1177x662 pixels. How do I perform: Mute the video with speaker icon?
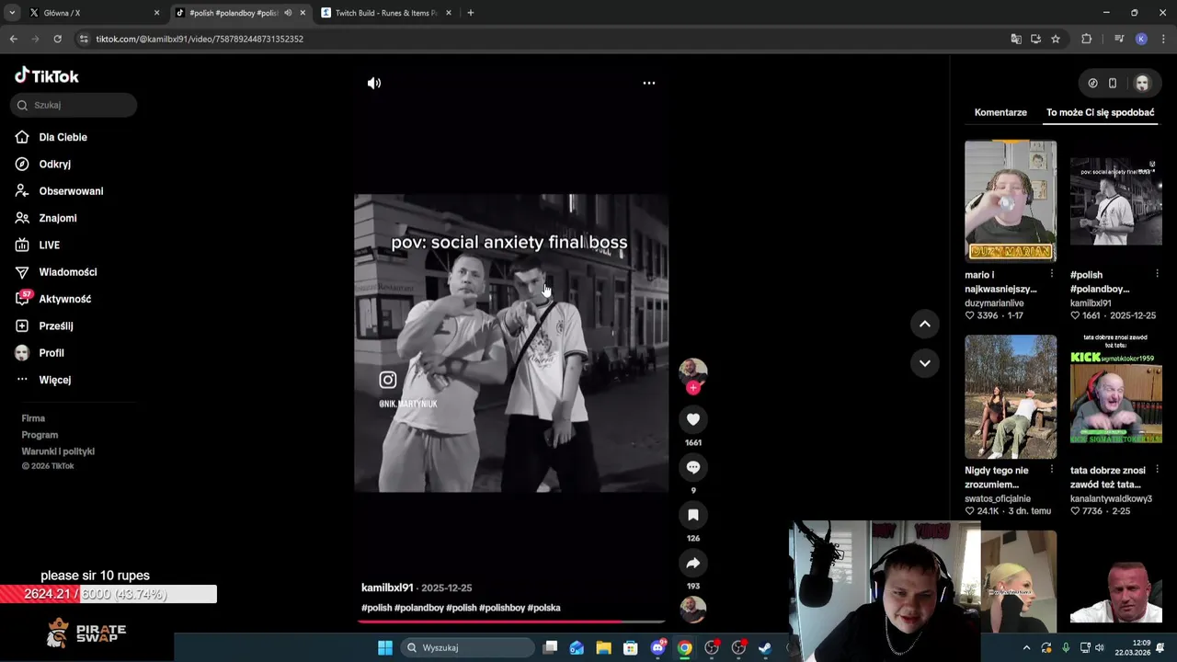point(374,83)
